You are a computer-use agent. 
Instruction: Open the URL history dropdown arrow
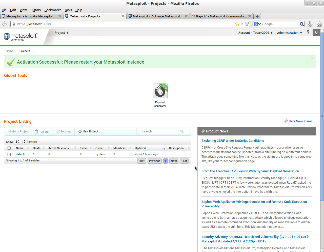click(242, 24)
